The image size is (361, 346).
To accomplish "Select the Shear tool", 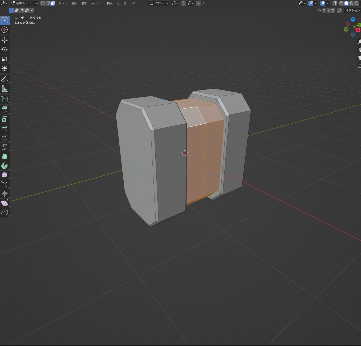I will click(5, 203).
